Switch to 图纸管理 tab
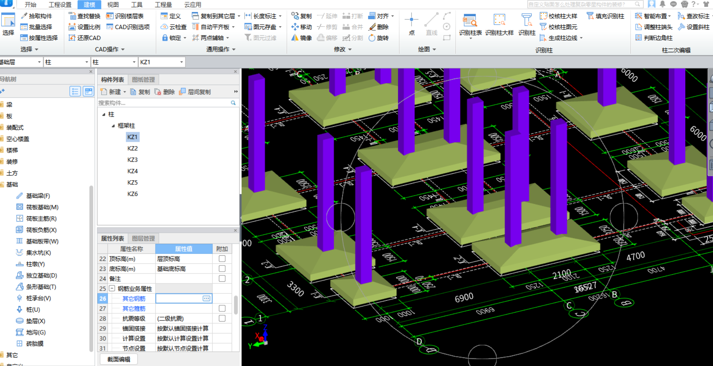 pyautogui.click(x=143, y=80)
